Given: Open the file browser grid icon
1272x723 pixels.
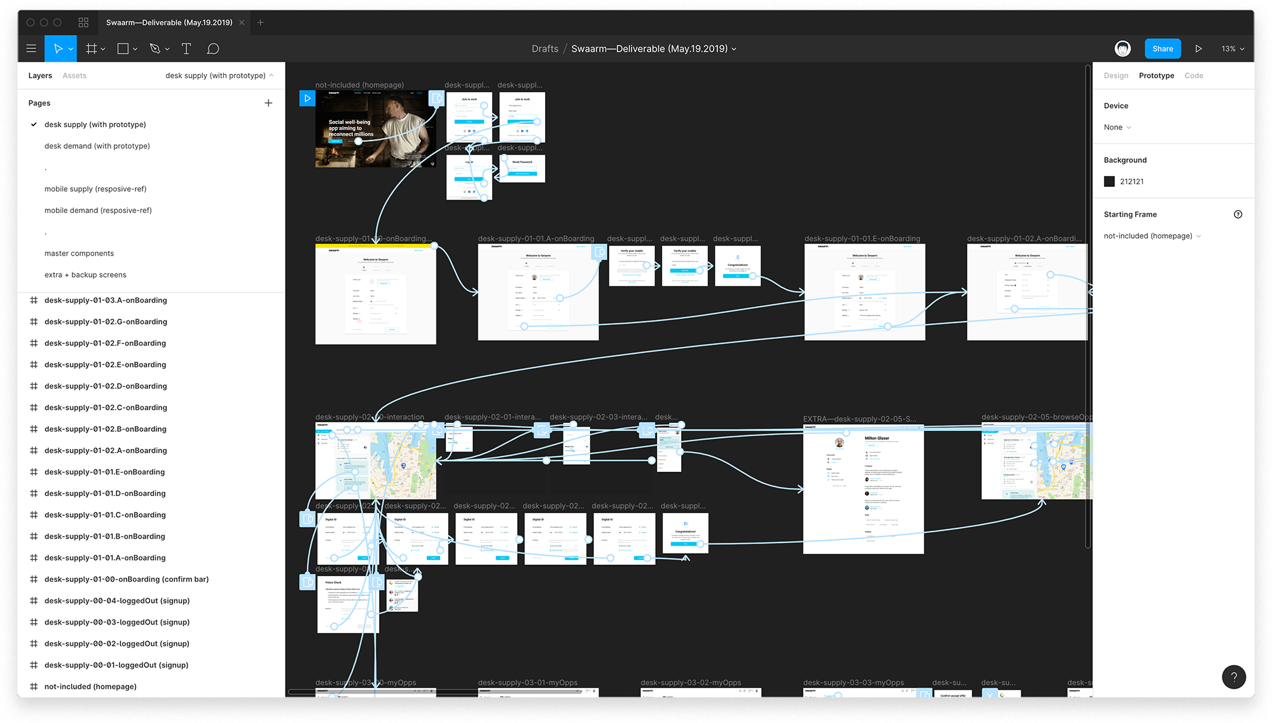Looking at the screenshot, I should [x=83, y=22].
